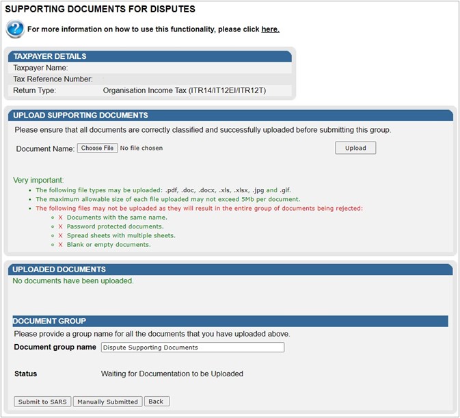Click red X beside 'Blank or empty documents'

pos(60,244)
